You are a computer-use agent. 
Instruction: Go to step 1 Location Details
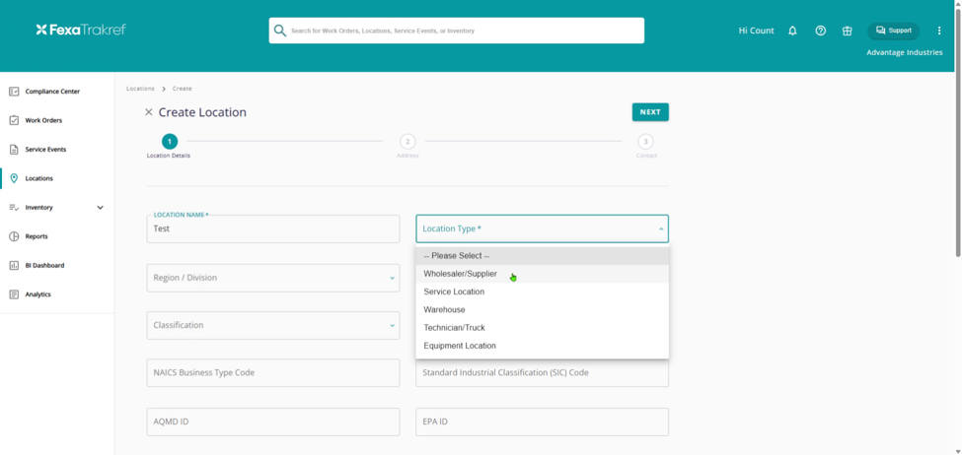coord(170,142)
